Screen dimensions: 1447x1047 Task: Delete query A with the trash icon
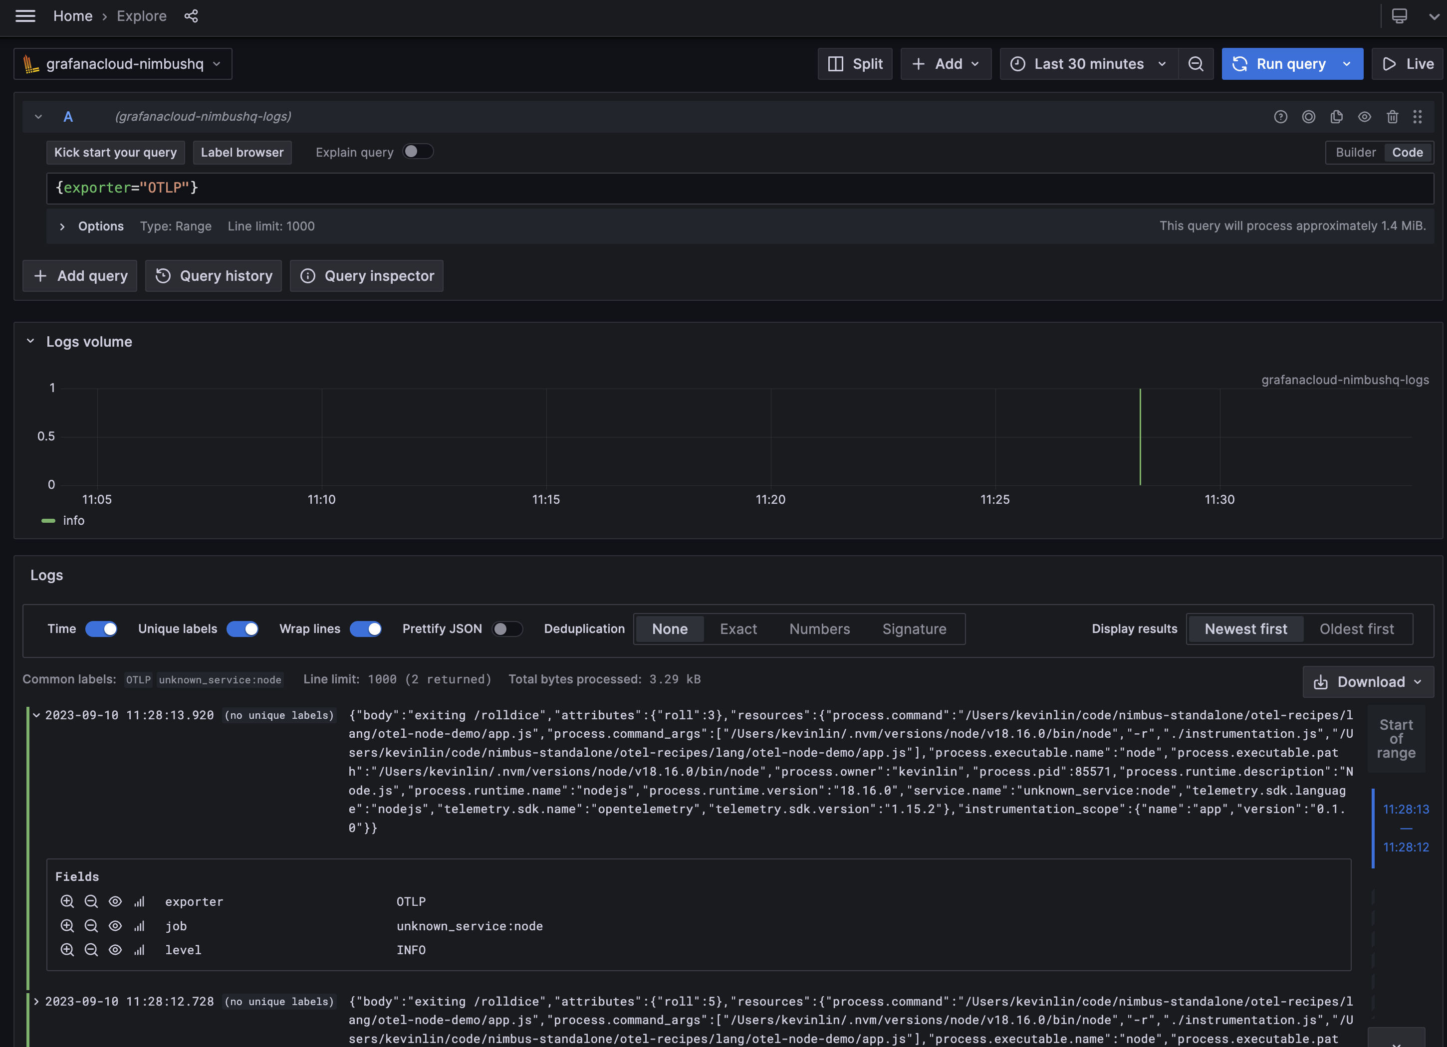[x=1392, y=117]
